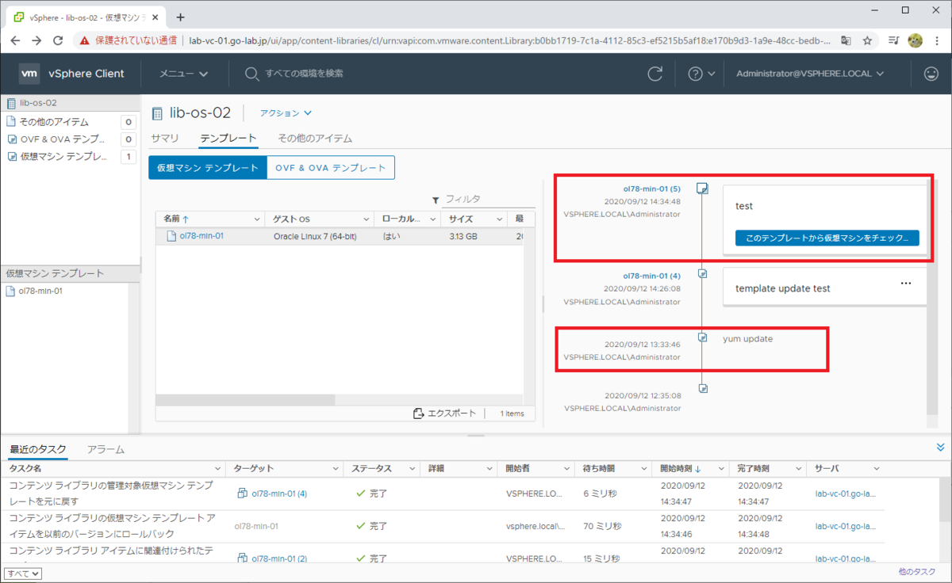Reload the browser page

[x=58, y=40]
